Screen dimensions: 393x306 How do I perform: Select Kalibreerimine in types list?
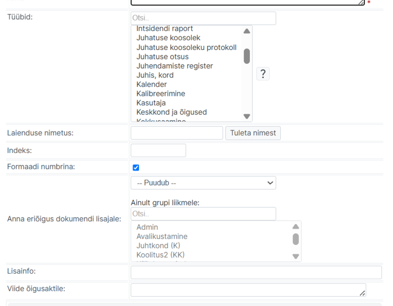point(161,94)
